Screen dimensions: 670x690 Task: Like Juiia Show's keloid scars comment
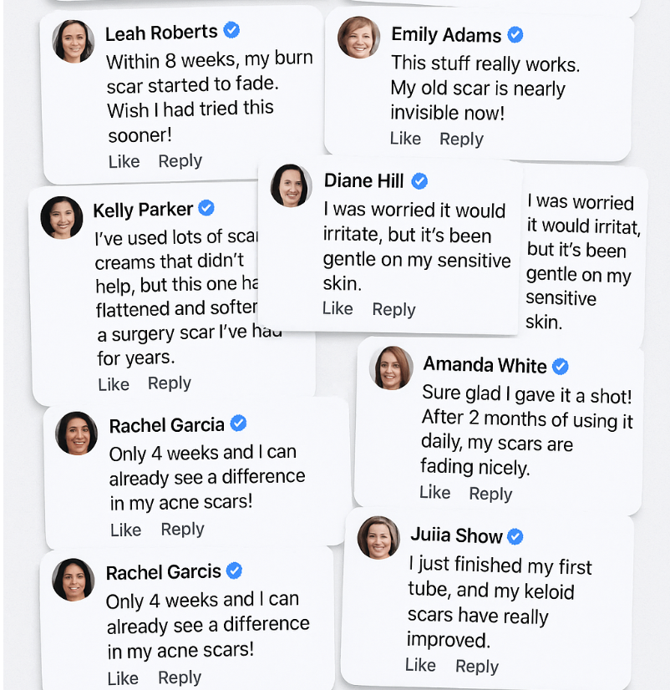[x=420, y=665]
